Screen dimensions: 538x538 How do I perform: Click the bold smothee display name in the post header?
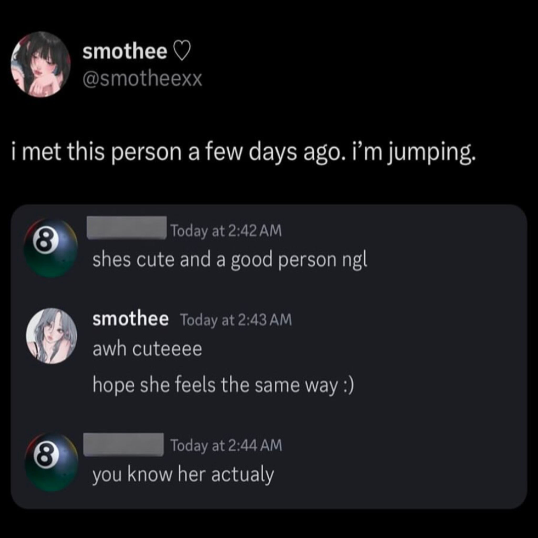pos(125,52)
